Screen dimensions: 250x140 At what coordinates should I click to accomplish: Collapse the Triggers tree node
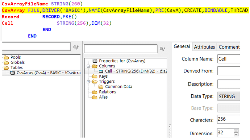pos(88,82)
